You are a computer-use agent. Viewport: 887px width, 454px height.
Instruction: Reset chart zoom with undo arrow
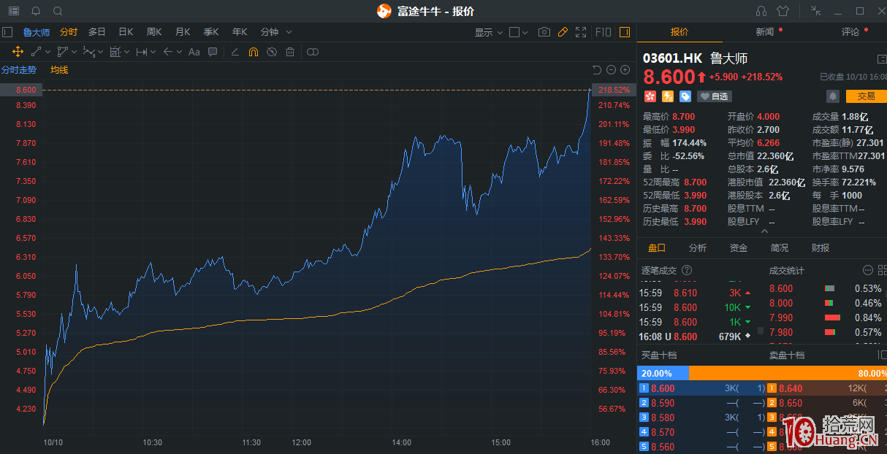coord(597,70)
